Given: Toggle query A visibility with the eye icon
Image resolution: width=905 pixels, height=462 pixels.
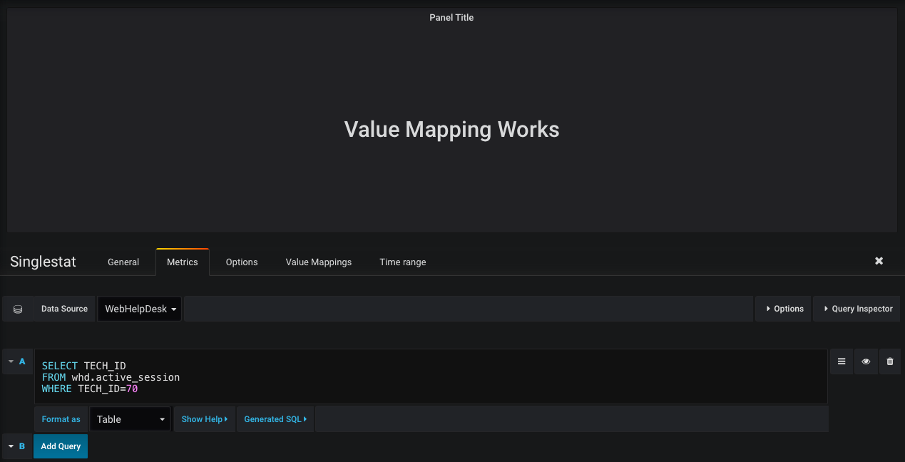Looking at the screenshot, I should pos(866,361).
